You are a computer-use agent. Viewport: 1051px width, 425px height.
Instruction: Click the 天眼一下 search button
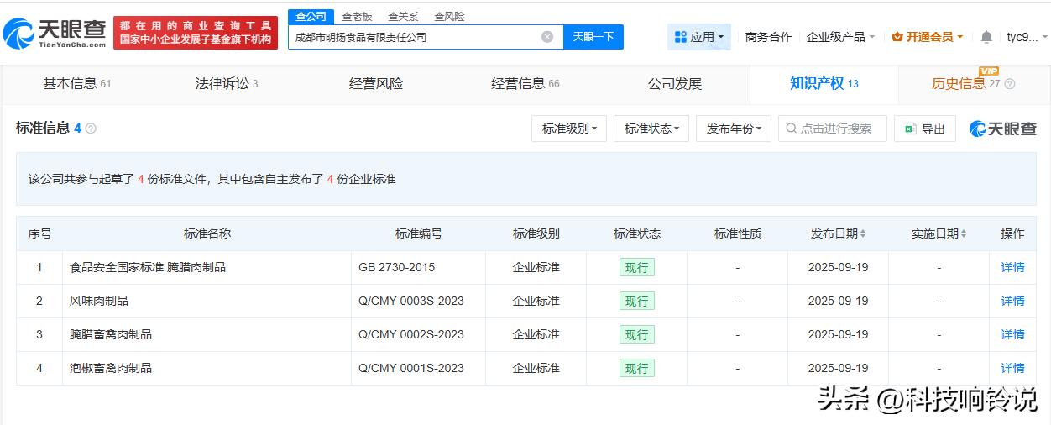point(593,37)
